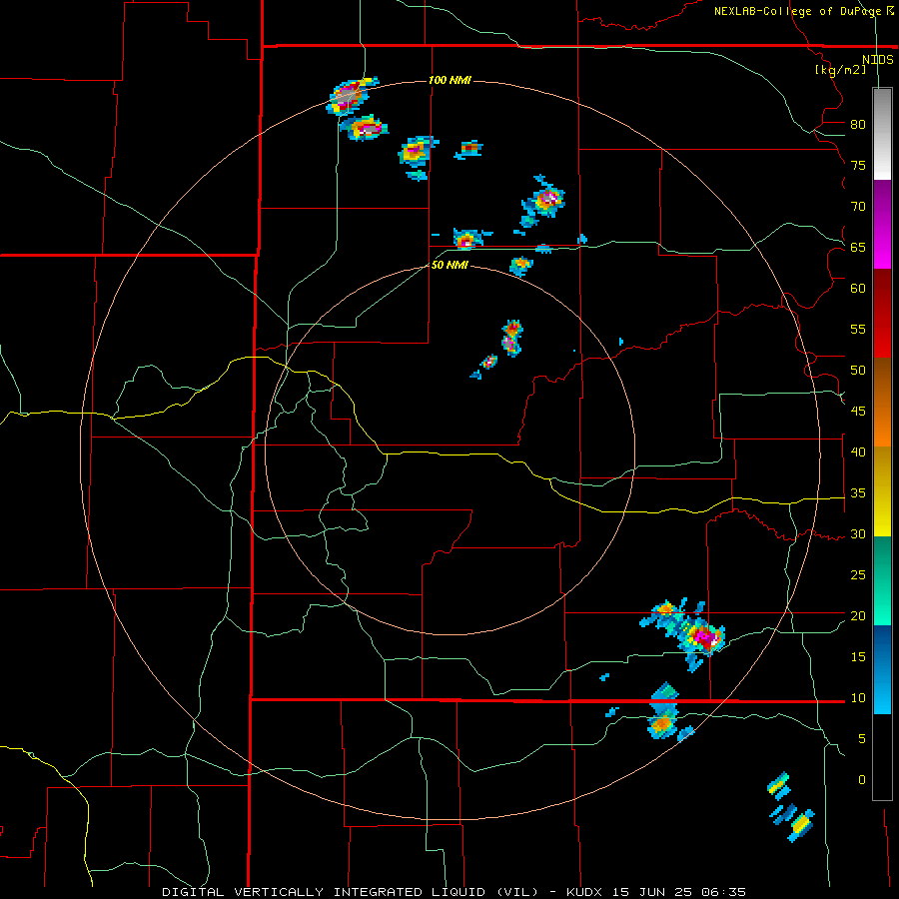
Task: Click the scale value 75
Action: (858, 166)
